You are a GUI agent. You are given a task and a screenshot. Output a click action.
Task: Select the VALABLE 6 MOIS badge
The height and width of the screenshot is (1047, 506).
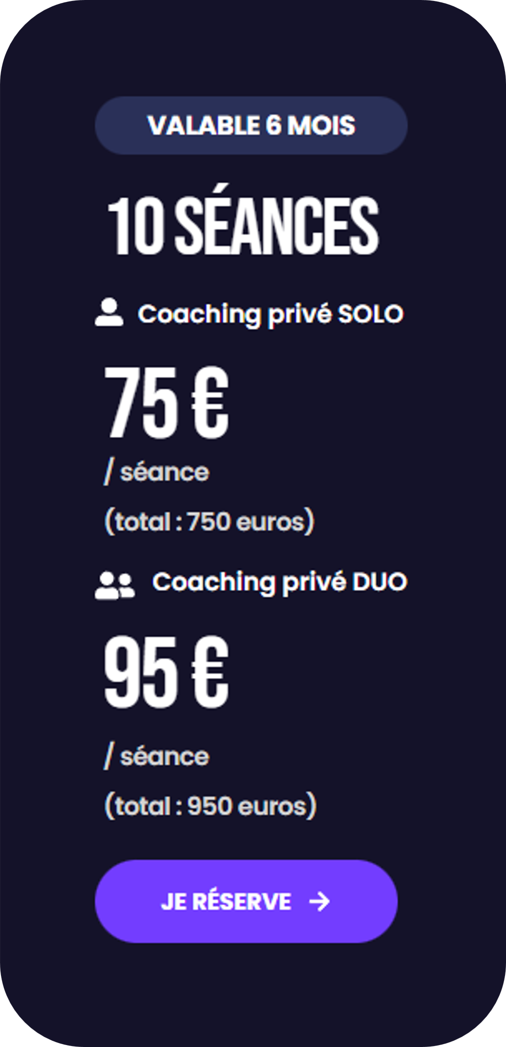tap(251, 125)
